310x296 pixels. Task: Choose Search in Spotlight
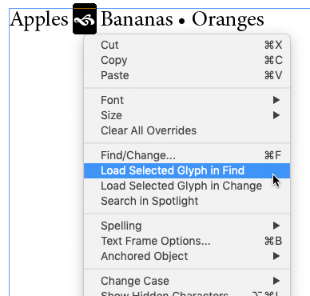coord(187,201)
